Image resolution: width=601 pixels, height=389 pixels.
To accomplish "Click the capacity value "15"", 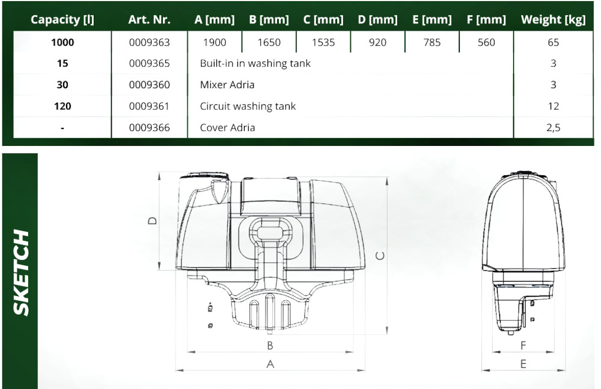I will coord(63,63).
